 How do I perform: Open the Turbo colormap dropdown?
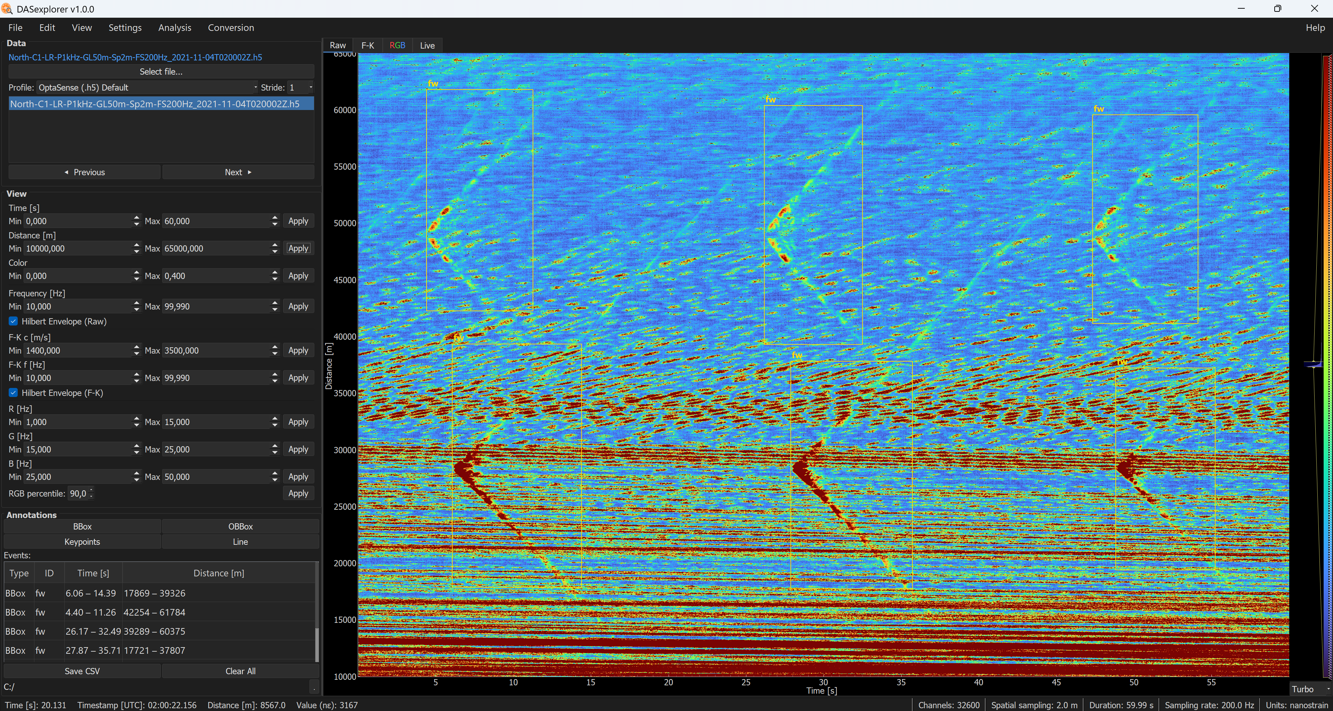pos(1310,689)
